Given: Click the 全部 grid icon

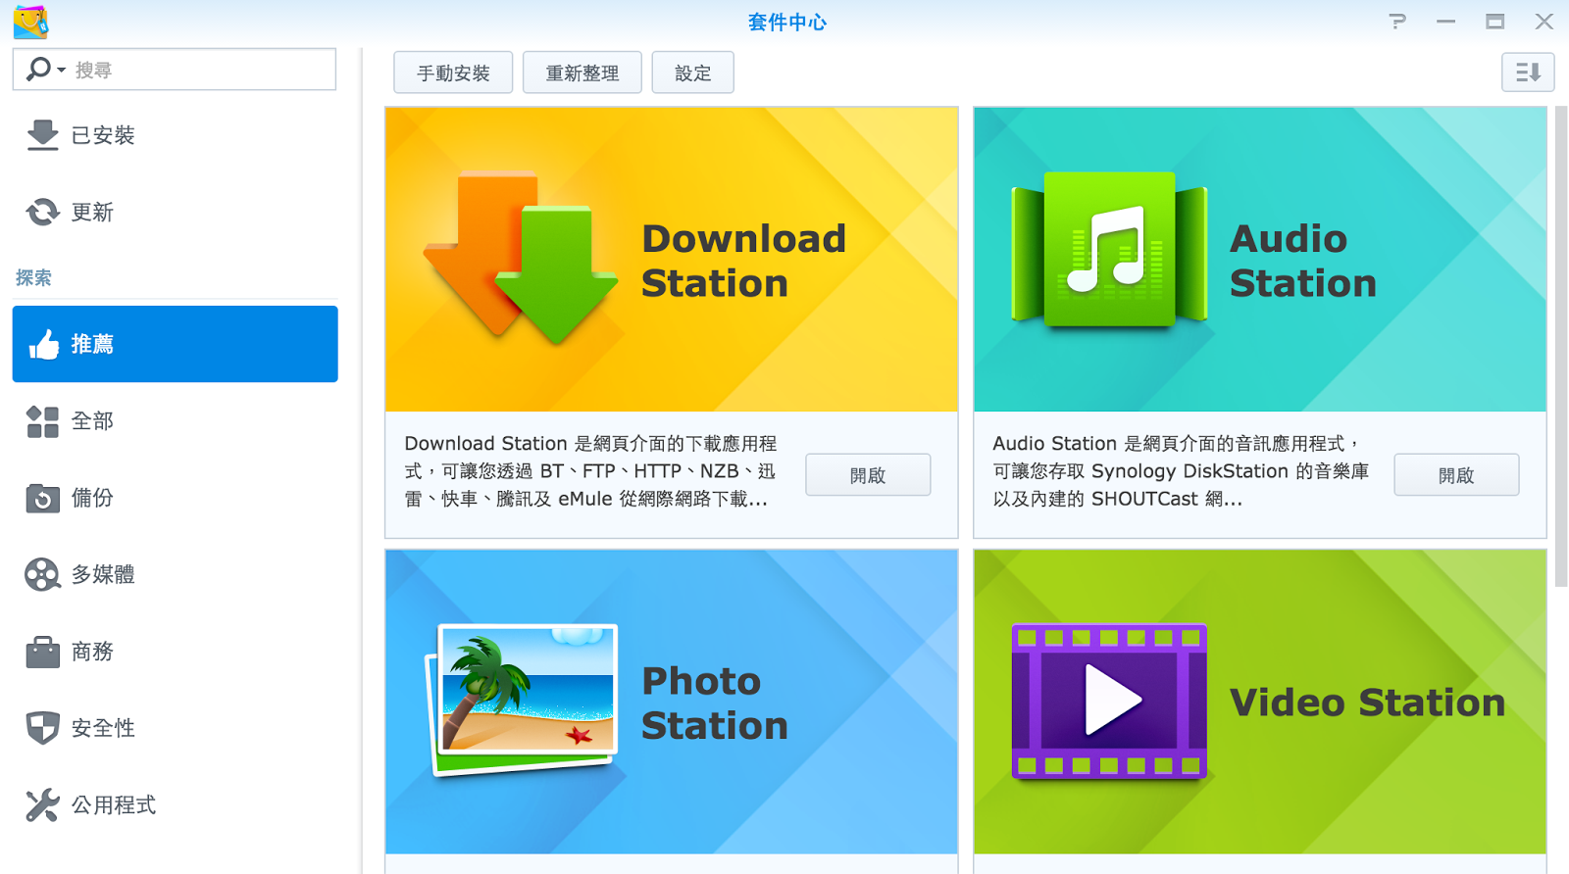Looking at the screenshot, I should point(42,421).
